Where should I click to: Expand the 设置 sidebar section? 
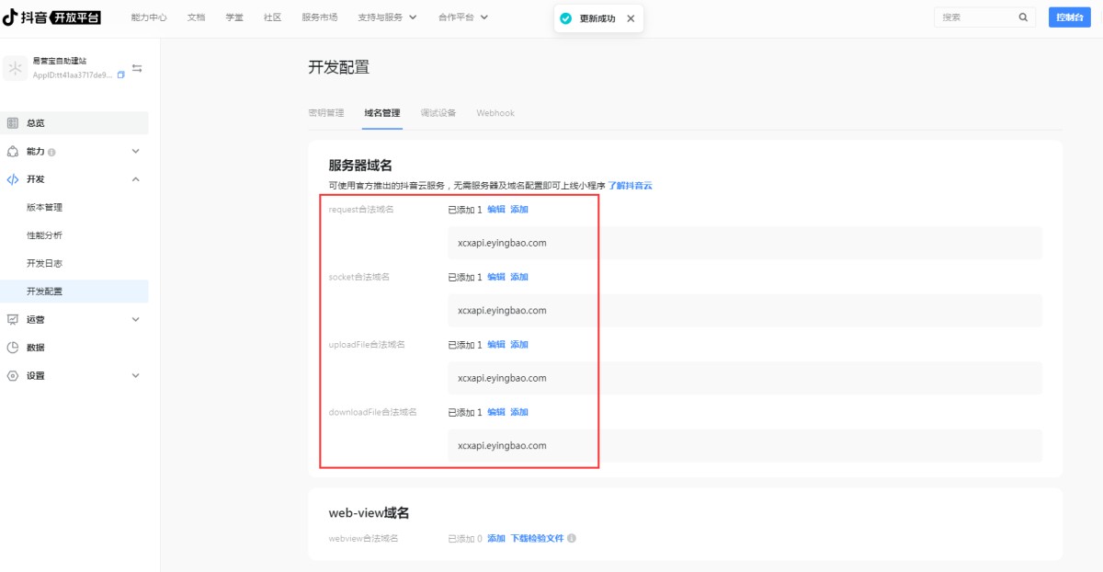coord(136,375)
